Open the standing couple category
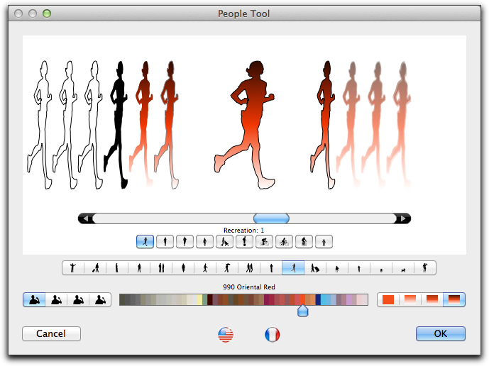The width and height of the screenshot is (489, 366). (x=161, y=268)
